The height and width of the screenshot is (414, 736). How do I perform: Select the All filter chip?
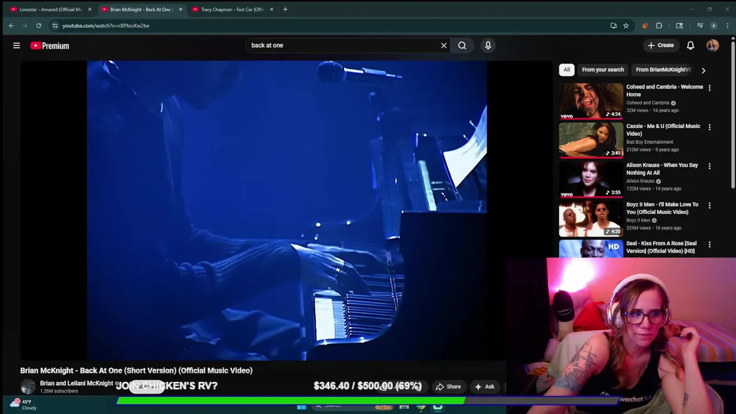click(567, 70)
